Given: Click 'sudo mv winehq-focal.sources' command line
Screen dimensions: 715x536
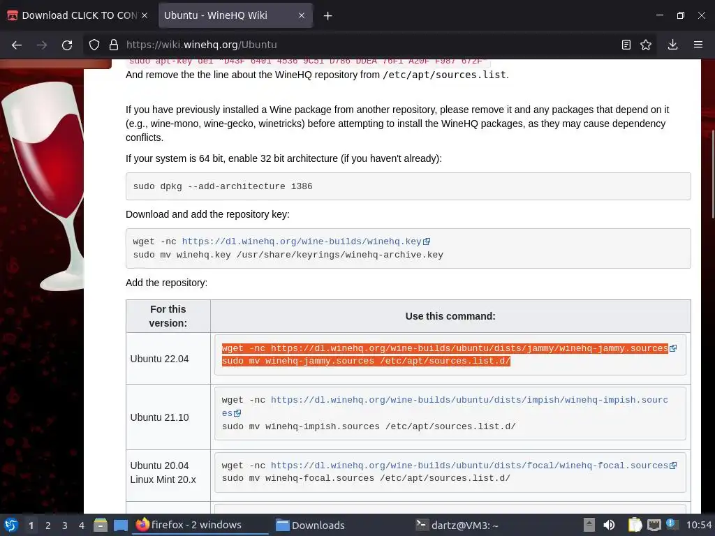Looking at the screenshot, I should coord(366,478).
